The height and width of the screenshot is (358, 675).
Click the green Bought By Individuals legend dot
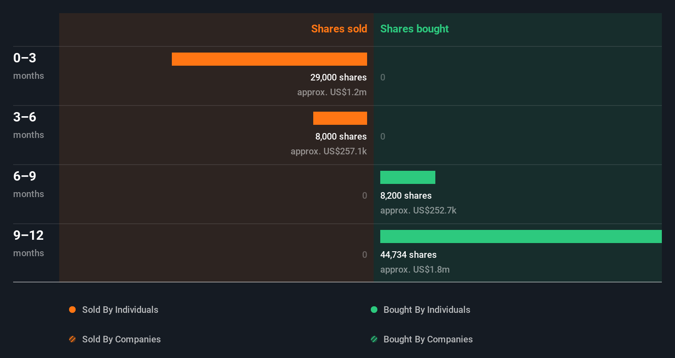pyautogui.click(x=374, y=310)
